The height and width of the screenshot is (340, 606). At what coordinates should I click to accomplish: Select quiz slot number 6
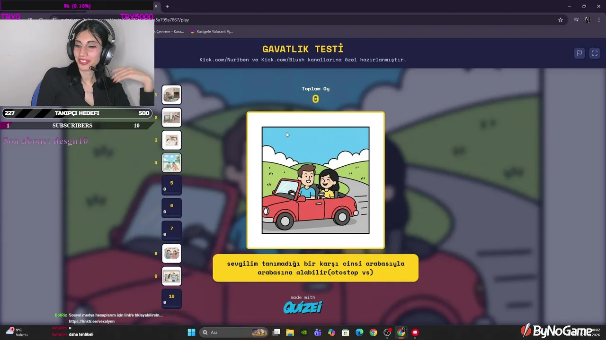(172, 208)
